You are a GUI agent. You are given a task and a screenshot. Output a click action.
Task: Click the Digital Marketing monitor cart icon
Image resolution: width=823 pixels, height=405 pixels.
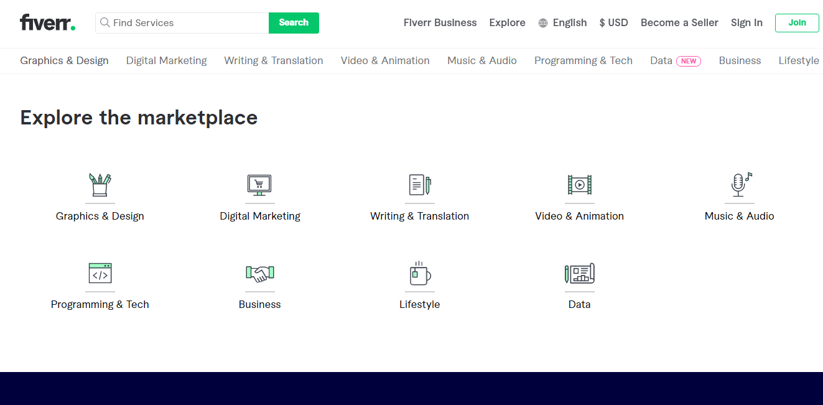tap(260, 185)
